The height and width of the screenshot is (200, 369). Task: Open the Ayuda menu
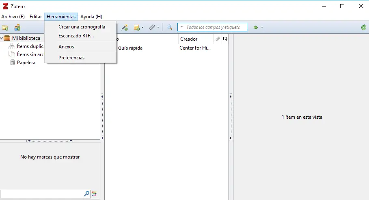point(91,17)
